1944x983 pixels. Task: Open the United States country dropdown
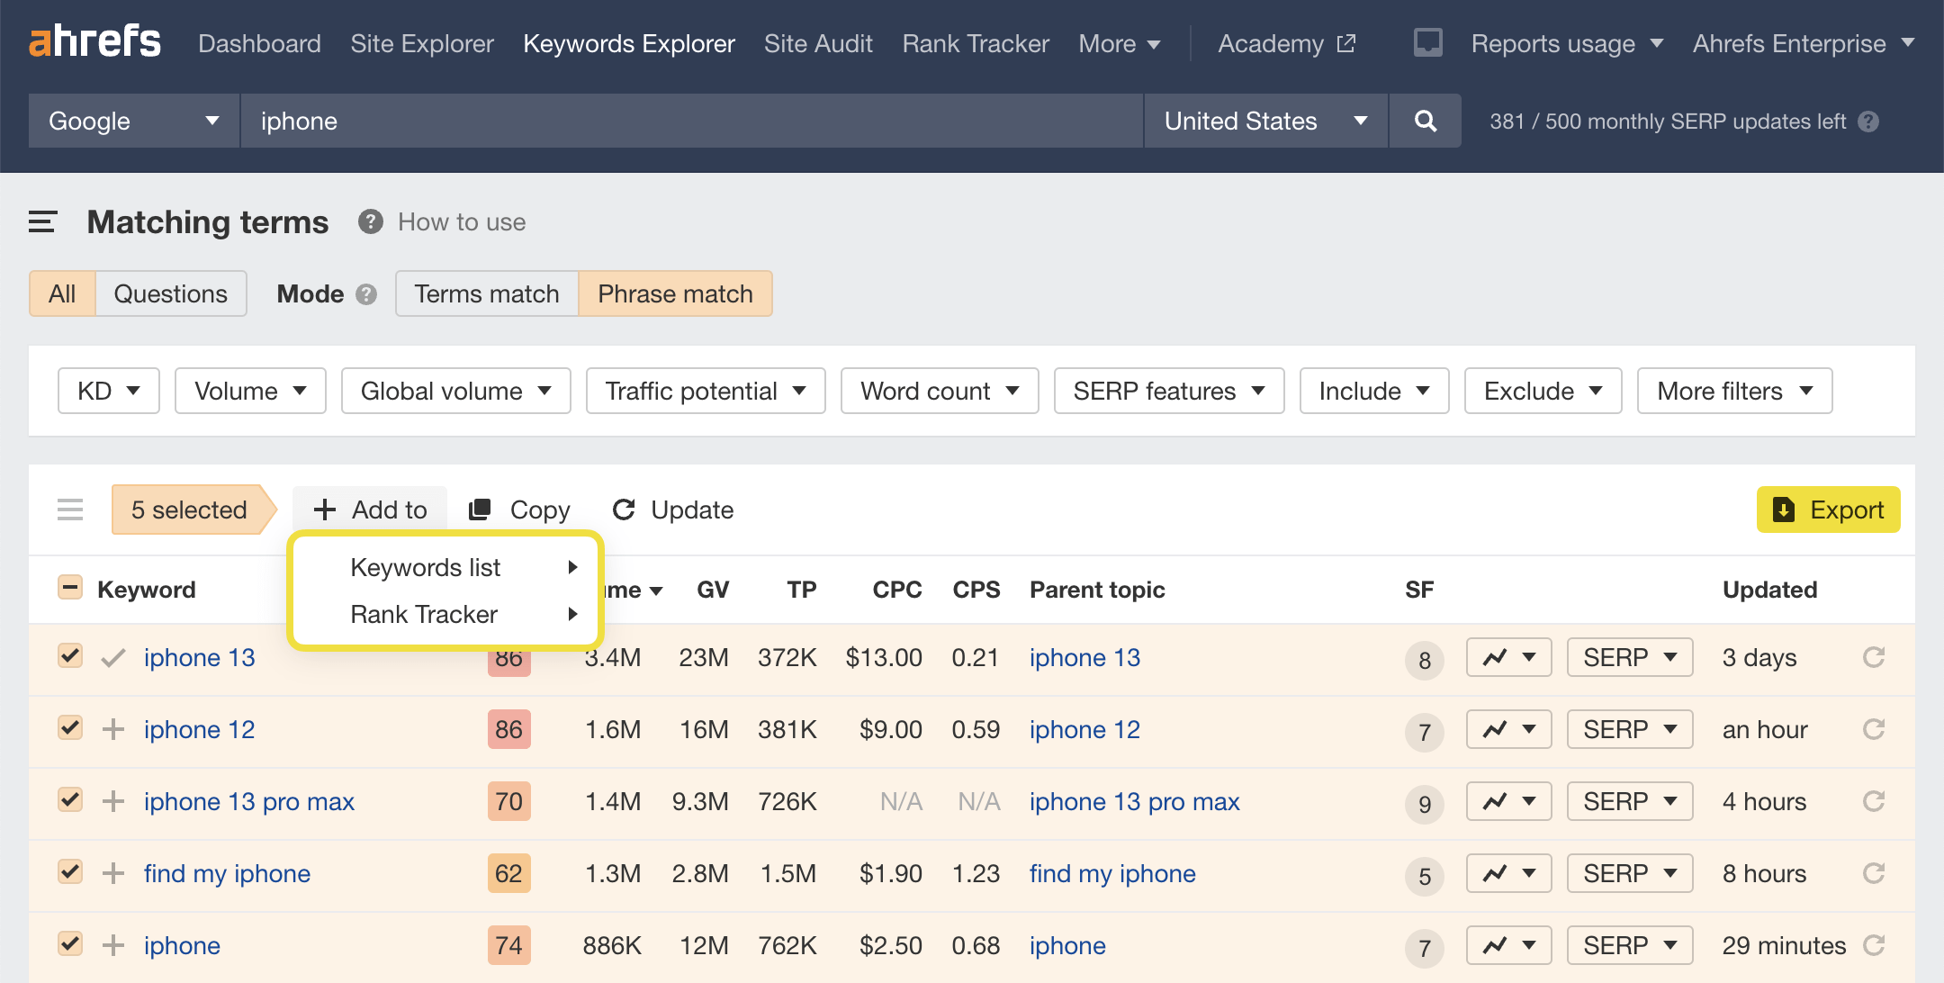click(1264, 121)
